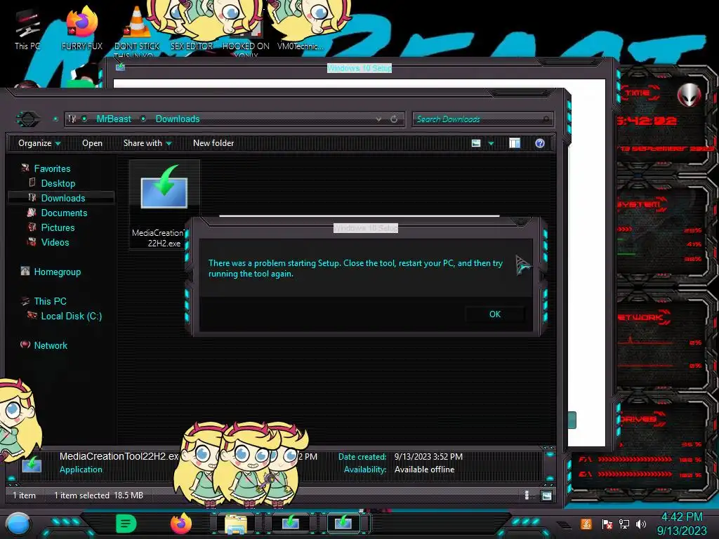Click OK in the Setup error dialog

click(495, 314)
